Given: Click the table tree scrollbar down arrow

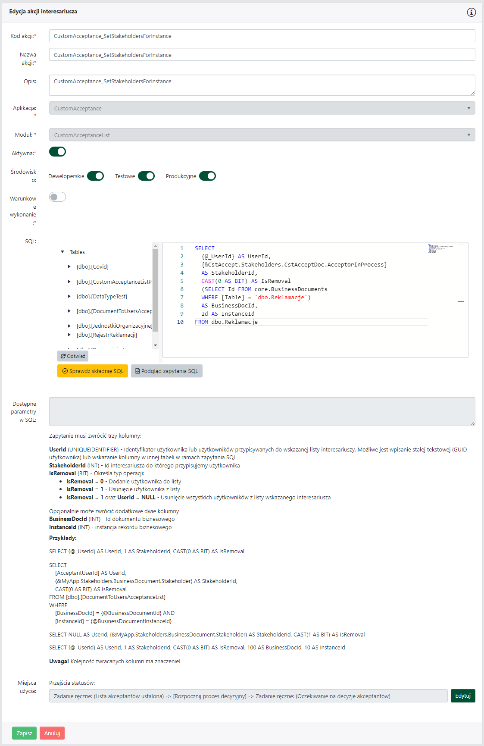Looking at the screenshot, I should [x=155, y=345].
